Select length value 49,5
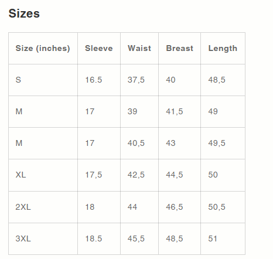This screenshot has width=273, height=259. click(217, 143)
